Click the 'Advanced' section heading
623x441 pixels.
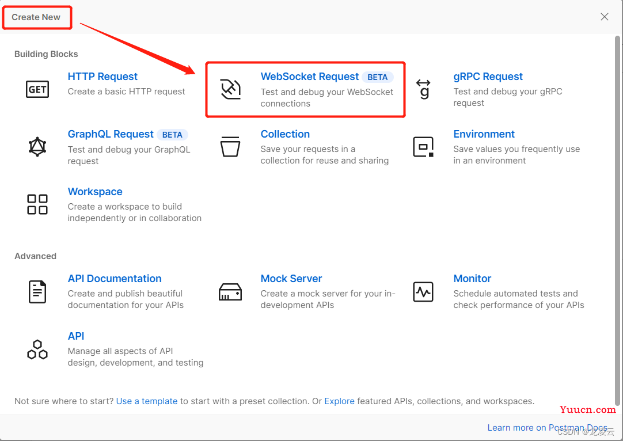point(35,256)
